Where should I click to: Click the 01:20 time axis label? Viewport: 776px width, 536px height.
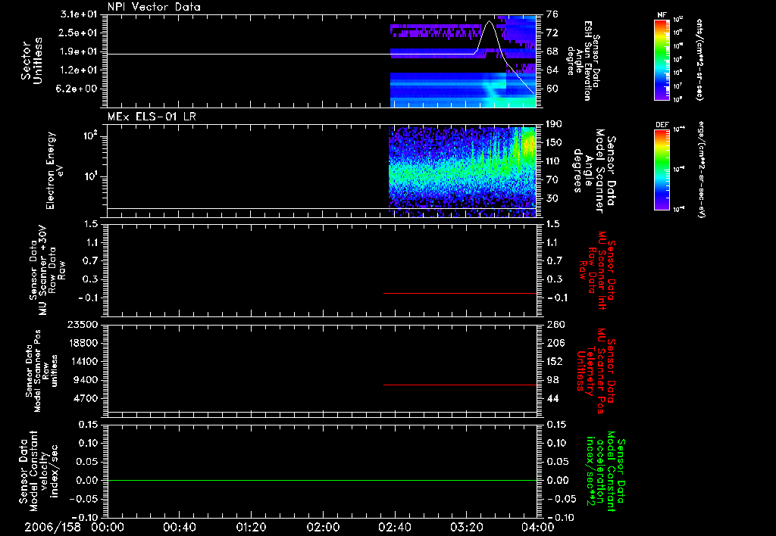click(x=251, y=527)
